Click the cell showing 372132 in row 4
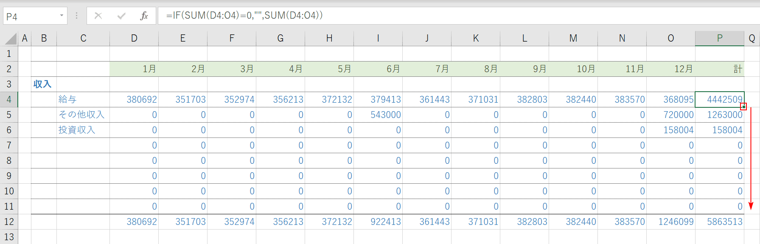Screen dimensions: 760x244 click(329, 99)
